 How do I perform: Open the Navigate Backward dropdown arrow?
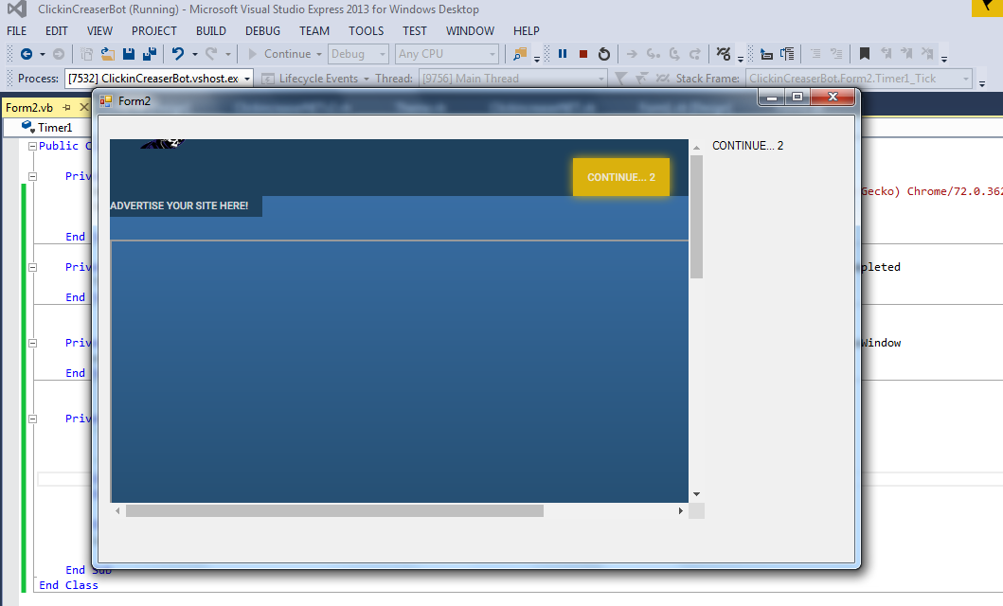click(x=43, y=54)
